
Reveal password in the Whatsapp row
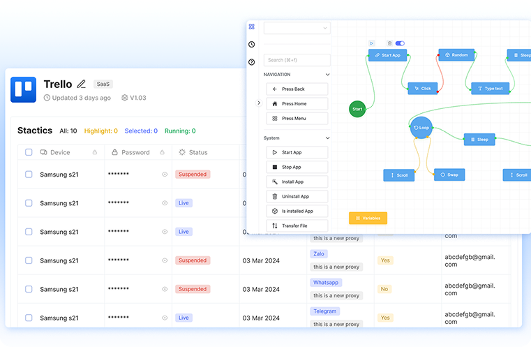coord(165,289)
